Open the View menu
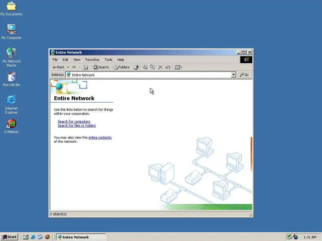Image resolution: width=322 pixels, height=241 pixels. [77, 60]
